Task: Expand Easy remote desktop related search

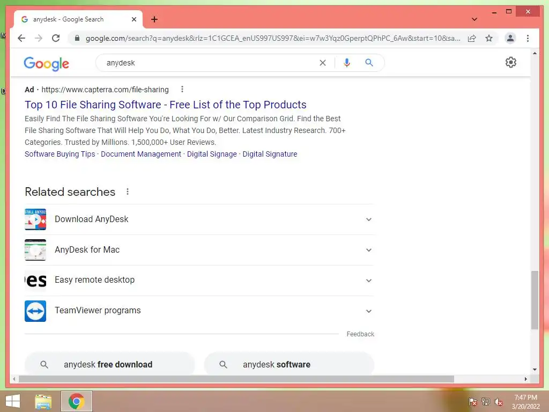Action: (369, 280)
